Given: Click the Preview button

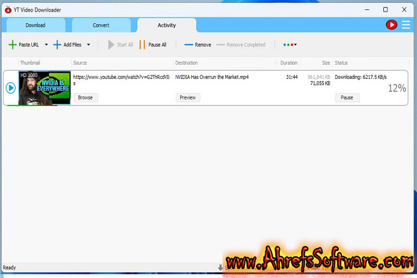Looking at the screenshot, I should coord(188,98).
